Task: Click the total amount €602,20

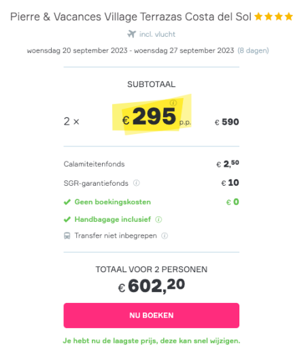Action: click(x=152, y=286)
